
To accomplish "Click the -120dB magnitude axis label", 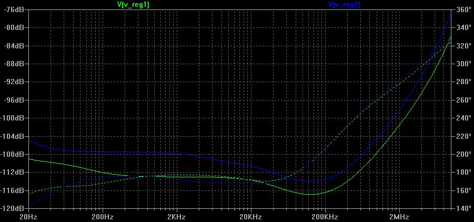I will coord(12,208).
